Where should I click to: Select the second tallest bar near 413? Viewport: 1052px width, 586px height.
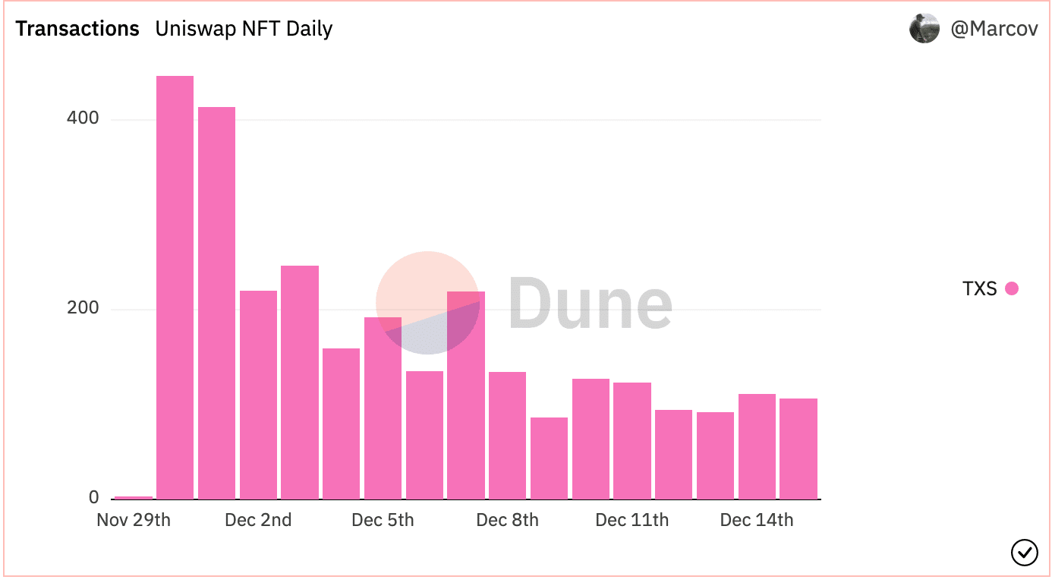[x=216, y=303]
